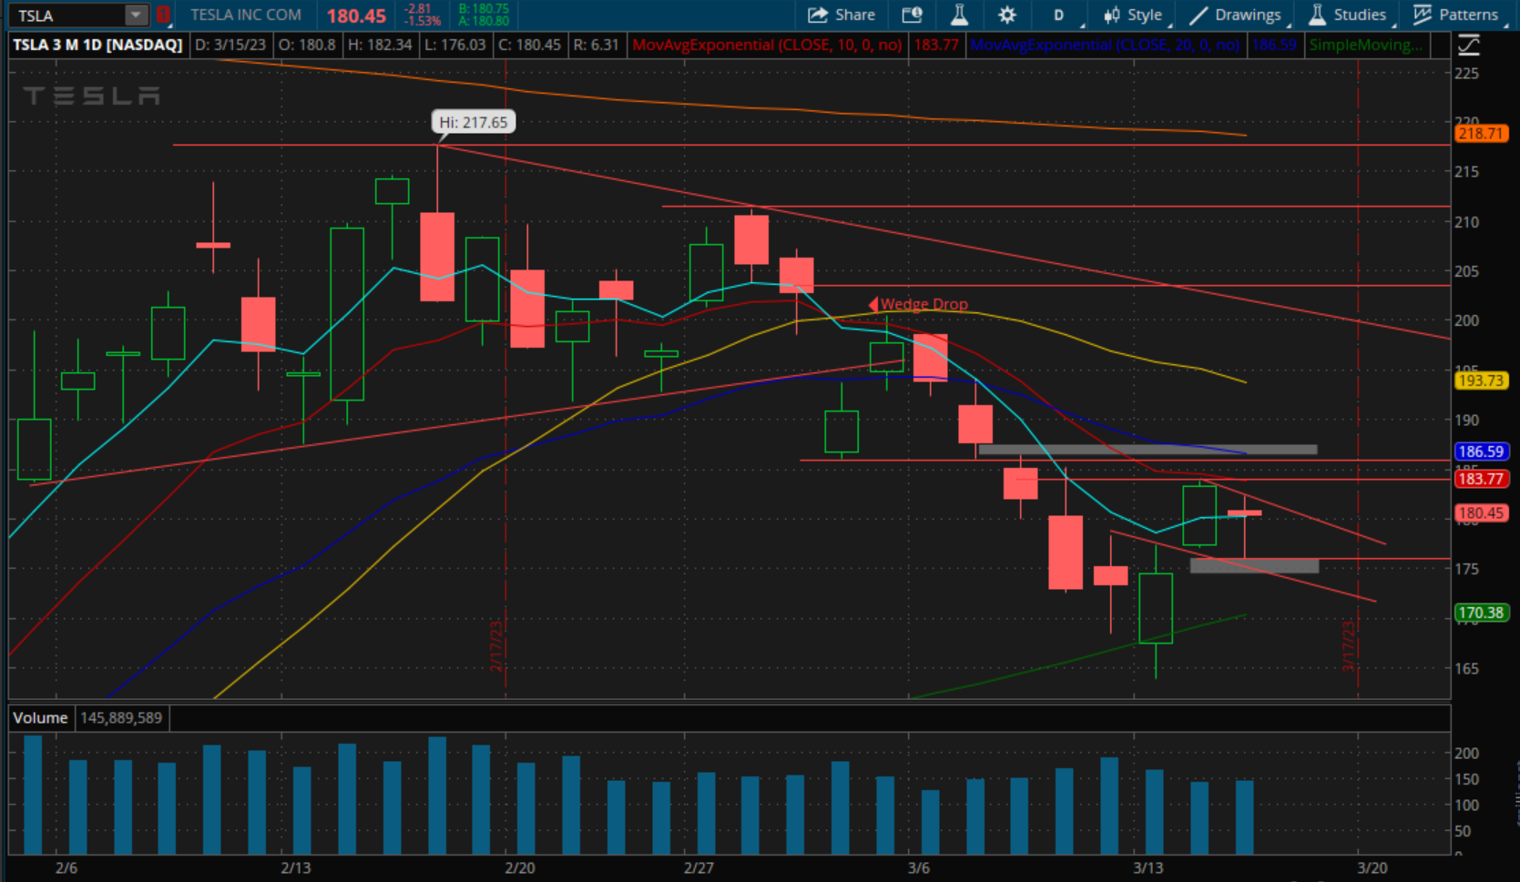
Task: Open the calendar clock time frame icon
Action: (x=913, y=15)
